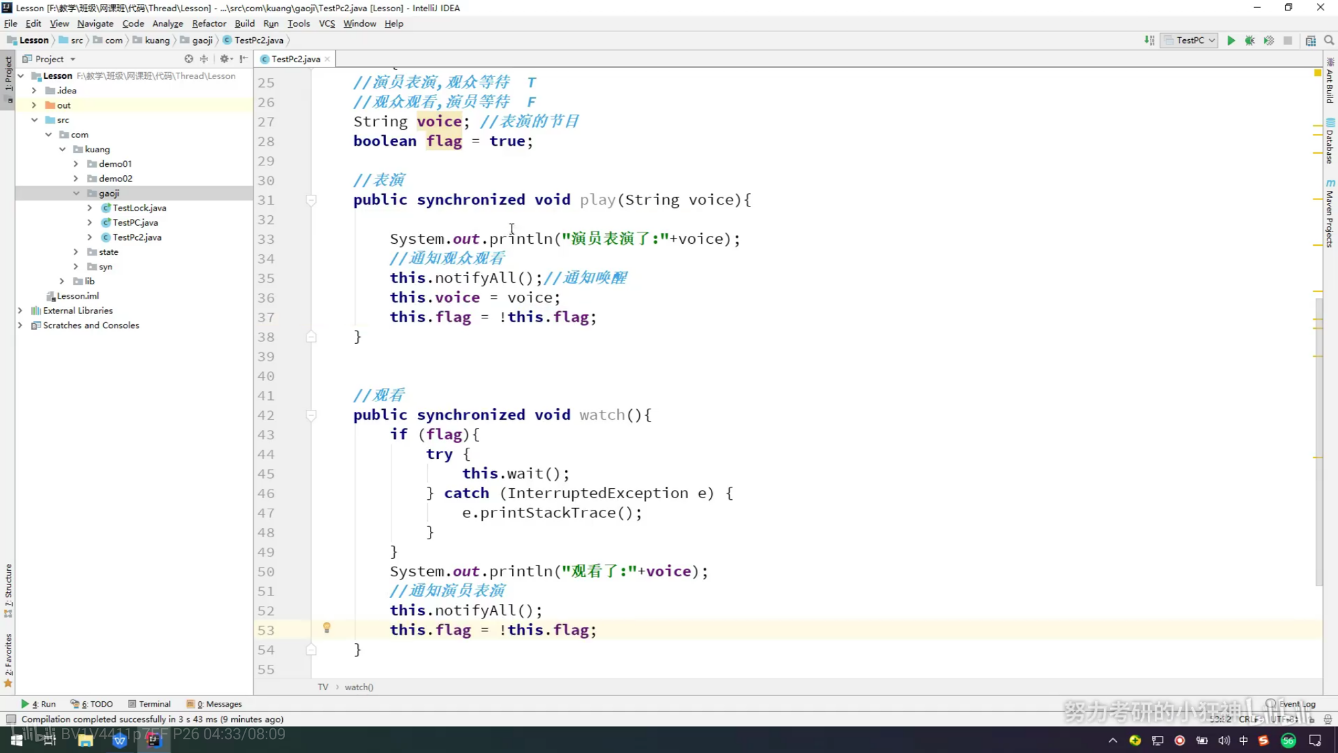
Task: Open the Structure side tool window
Action: [x=8, y=590]
